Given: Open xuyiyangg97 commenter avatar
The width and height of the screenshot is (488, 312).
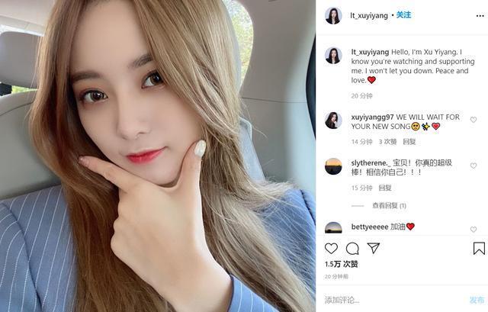Looking at the screenshot, I should pos(333,121).
